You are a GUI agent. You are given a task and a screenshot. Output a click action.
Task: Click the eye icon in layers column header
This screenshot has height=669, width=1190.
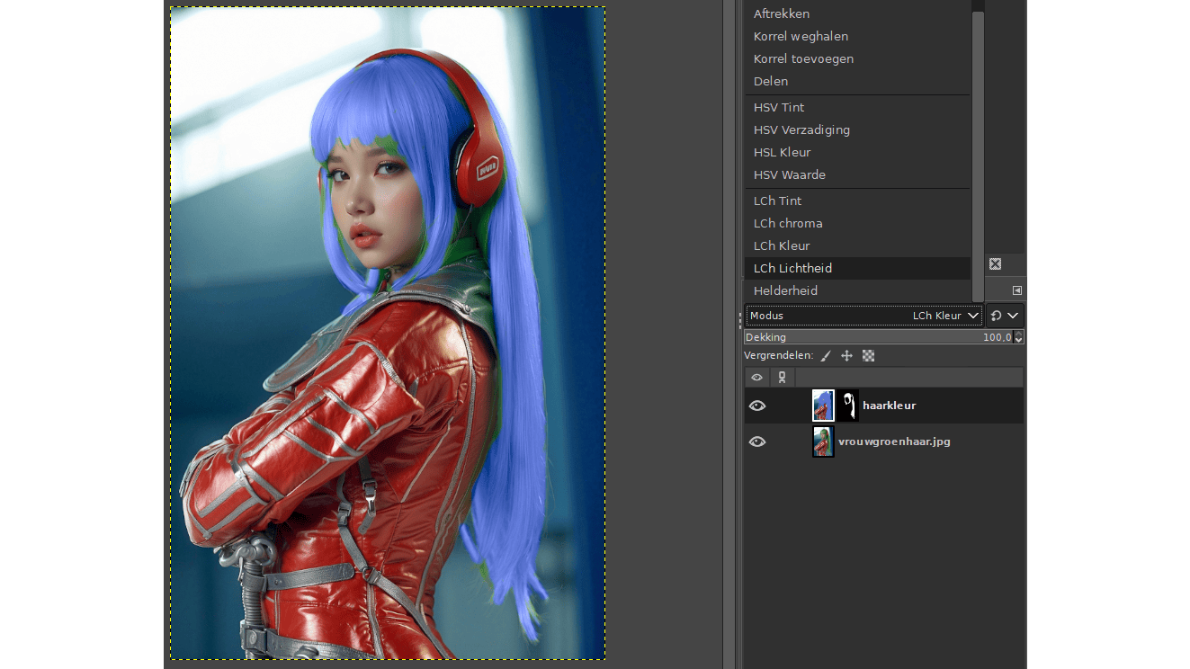[757, 378]
